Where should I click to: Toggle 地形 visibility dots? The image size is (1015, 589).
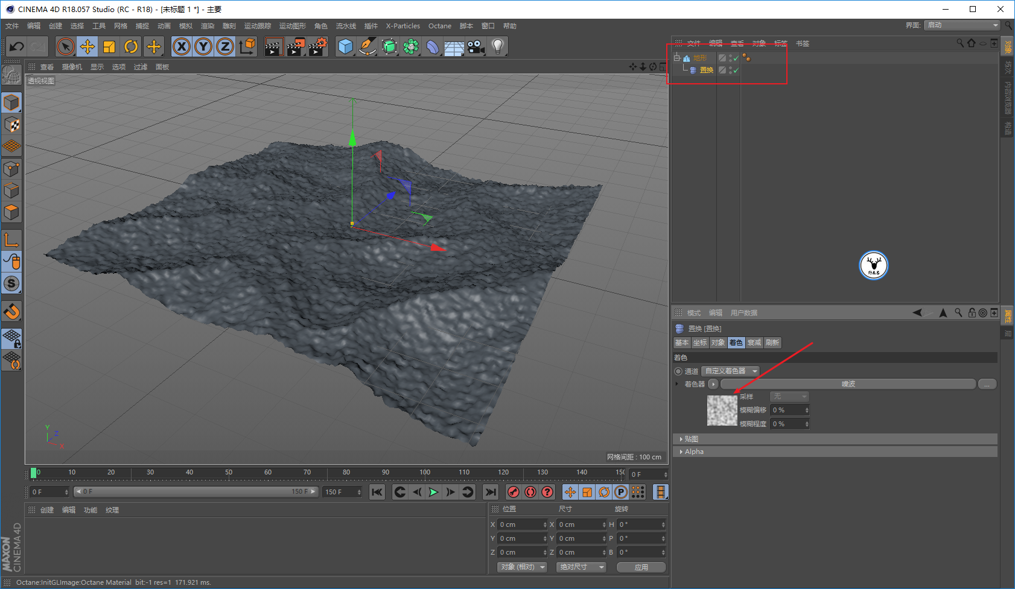click(x=730, y=58)
